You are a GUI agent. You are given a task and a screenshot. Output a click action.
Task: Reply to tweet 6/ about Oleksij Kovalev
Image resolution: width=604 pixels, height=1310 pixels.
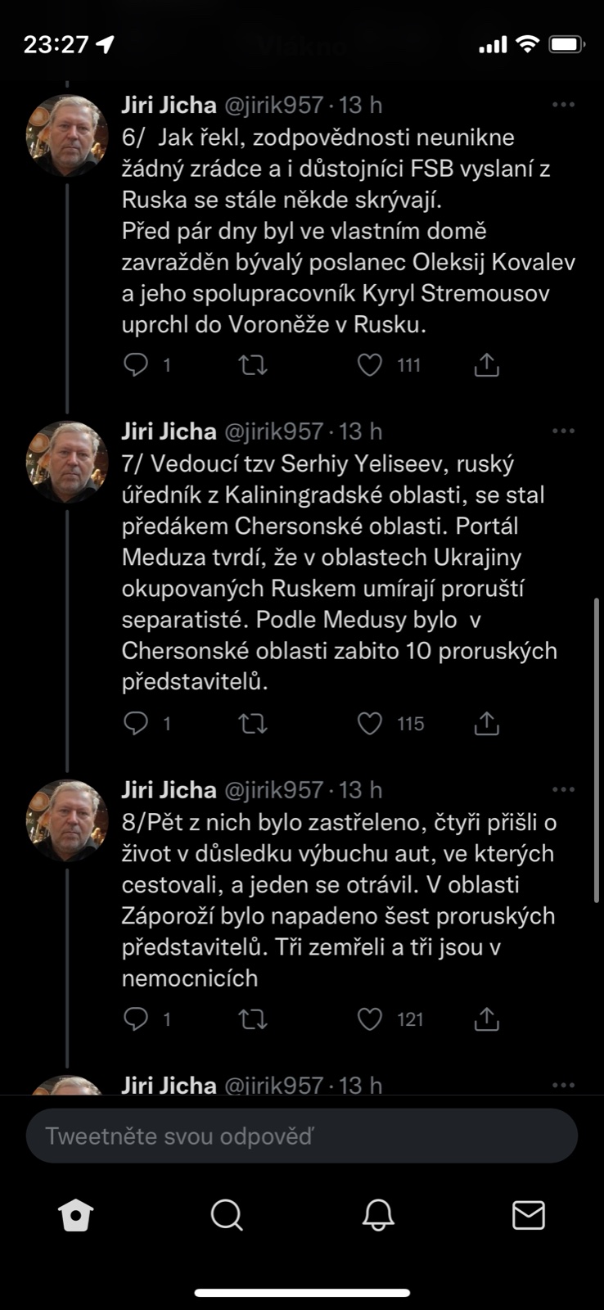pos(135,364)
